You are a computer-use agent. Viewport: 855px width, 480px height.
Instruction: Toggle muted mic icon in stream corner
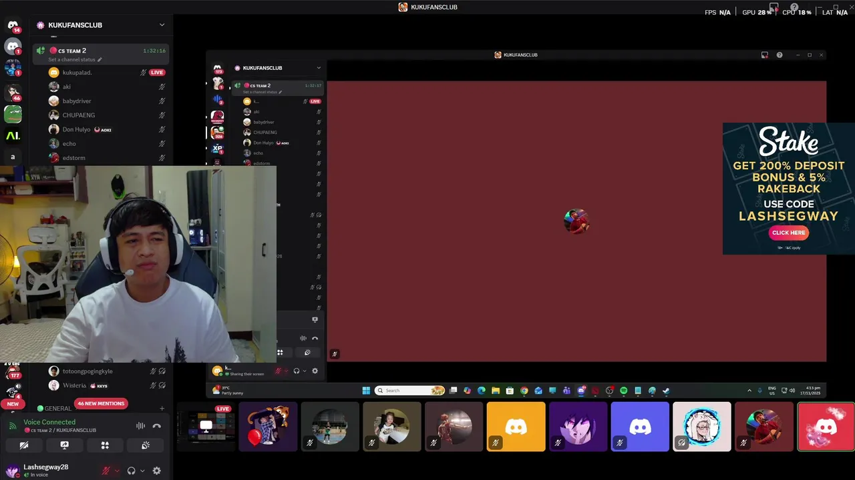point(334,354)
